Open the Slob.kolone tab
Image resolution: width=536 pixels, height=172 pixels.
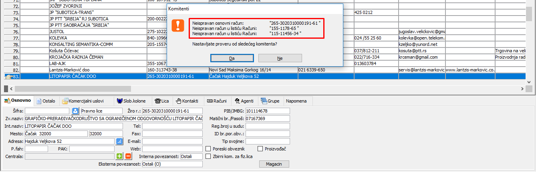pos(131,101)
